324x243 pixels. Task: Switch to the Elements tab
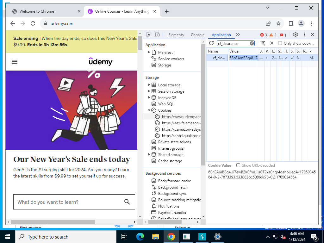(x=176, y=35)
